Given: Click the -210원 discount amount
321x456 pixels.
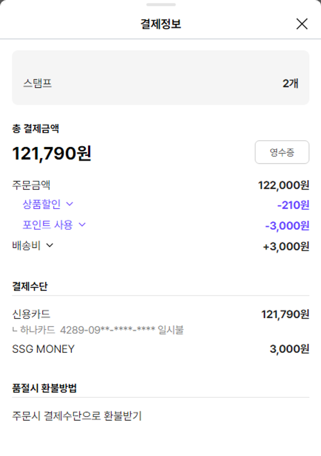Looking at the screenshot, I should pos(293,205).
